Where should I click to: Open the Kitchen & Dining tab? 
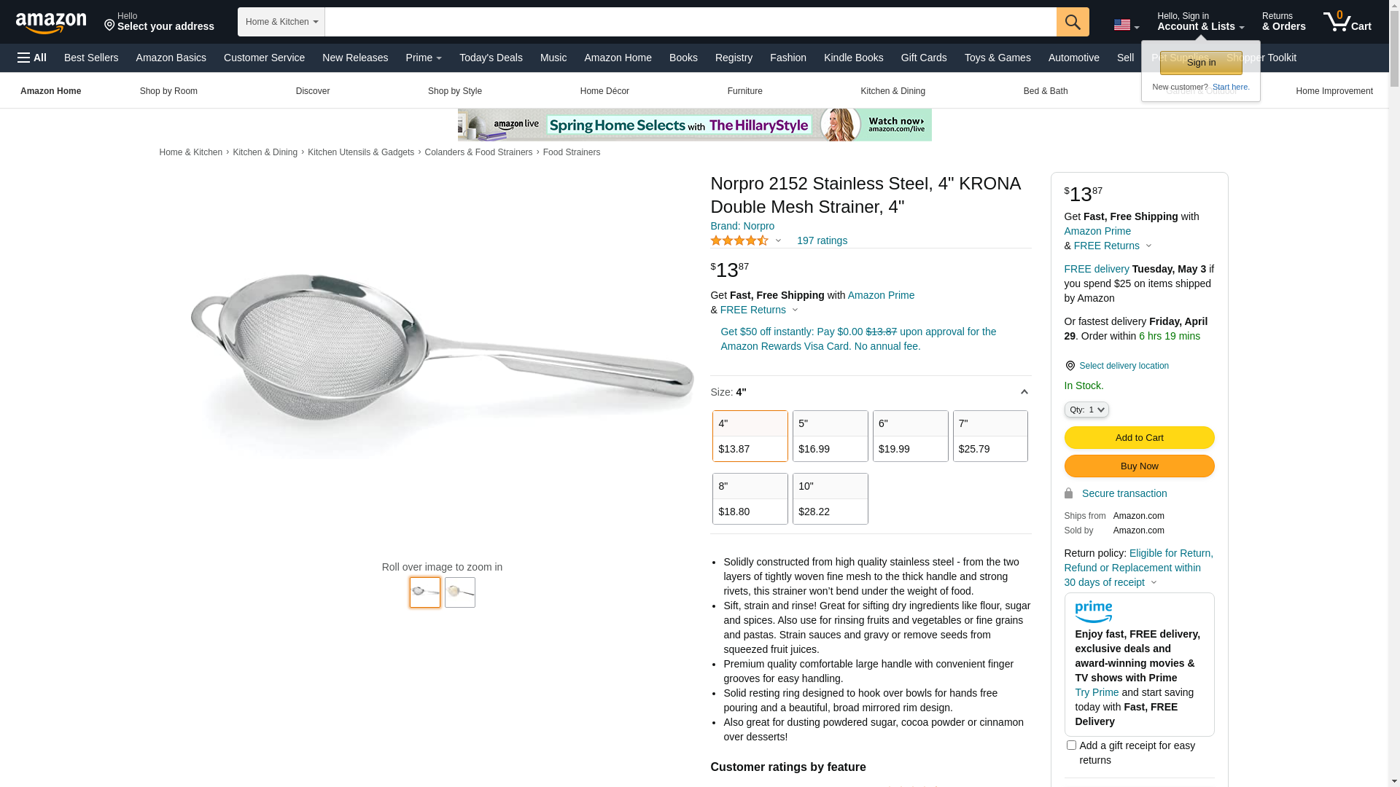tap(892, 91)
